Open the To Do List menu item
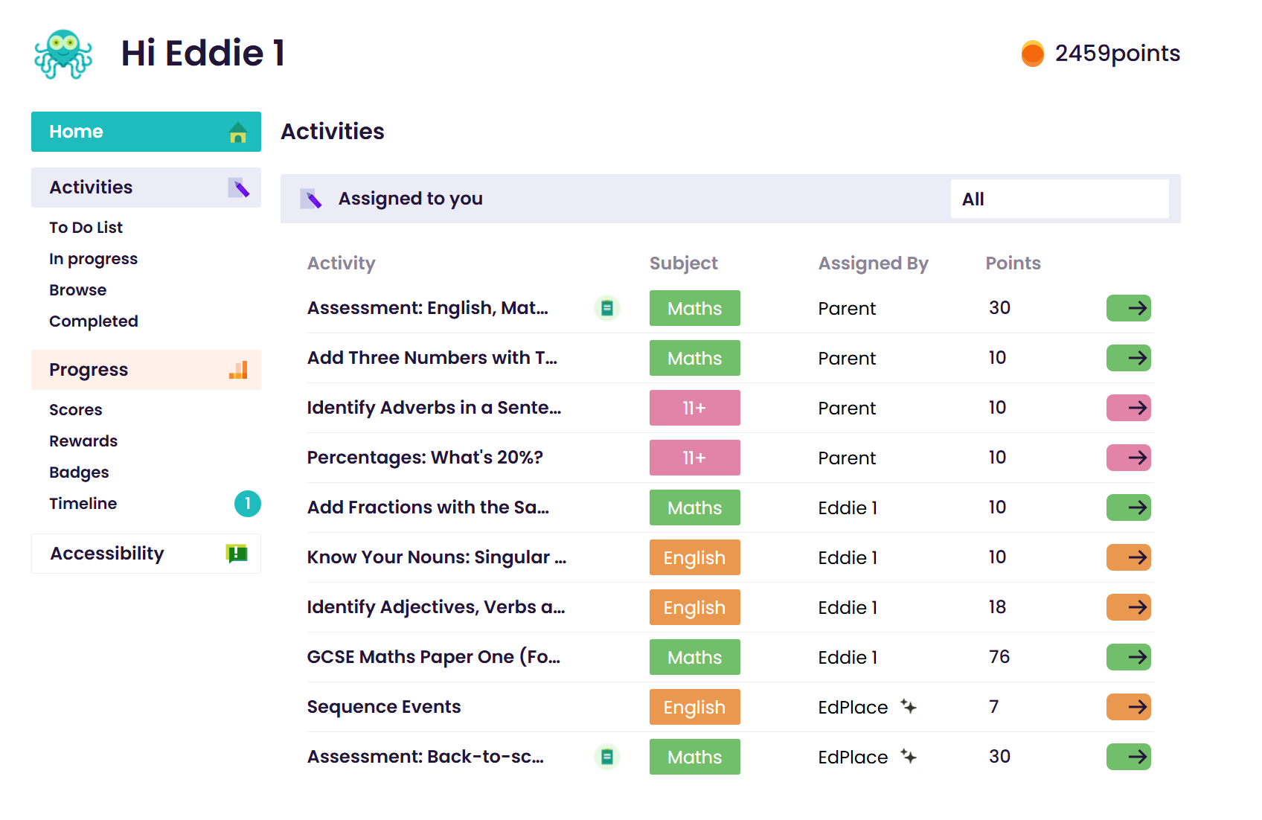 pyautogui.click(x=86, y=228)
